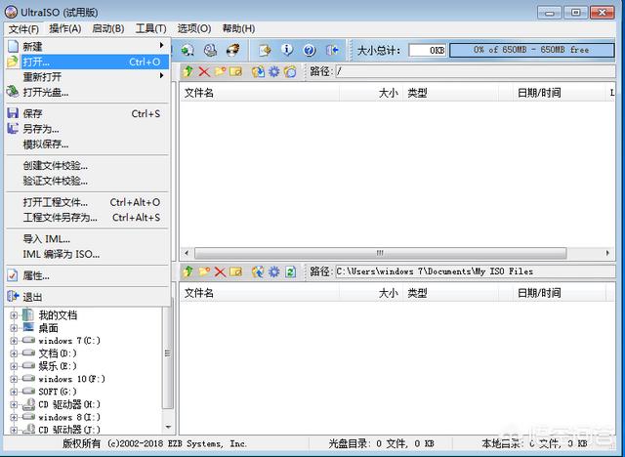Viewport: 625px width, 457px height.
Task: Click the up-folder icon in local pane toolbar
Action: [188, 271]
